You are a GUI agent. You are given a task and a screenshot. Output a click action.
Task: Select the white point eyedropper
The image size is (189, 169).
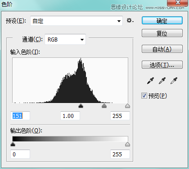(174, 81)
